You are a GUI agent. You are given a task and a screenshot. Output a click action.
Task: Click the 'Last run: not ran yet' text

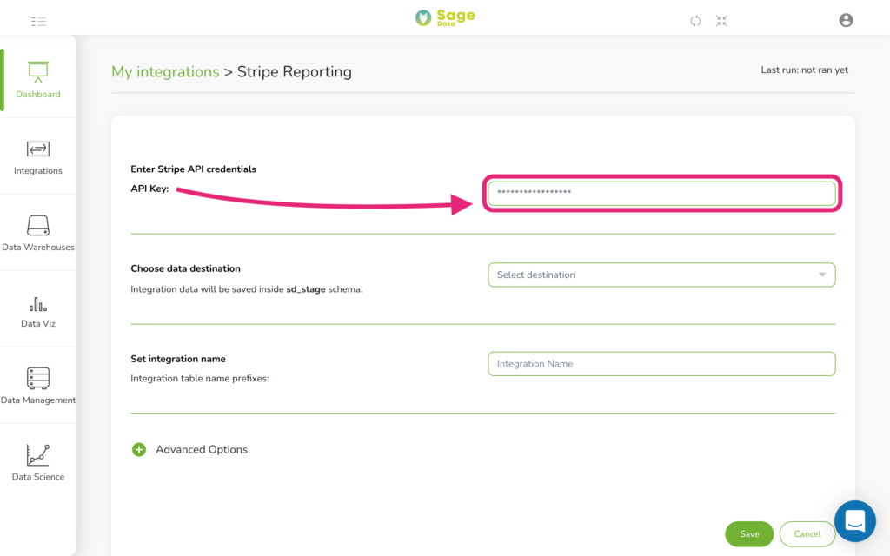[x=804, y=69]
